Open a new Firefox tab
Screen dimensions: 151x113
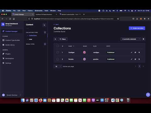[84, 14]
